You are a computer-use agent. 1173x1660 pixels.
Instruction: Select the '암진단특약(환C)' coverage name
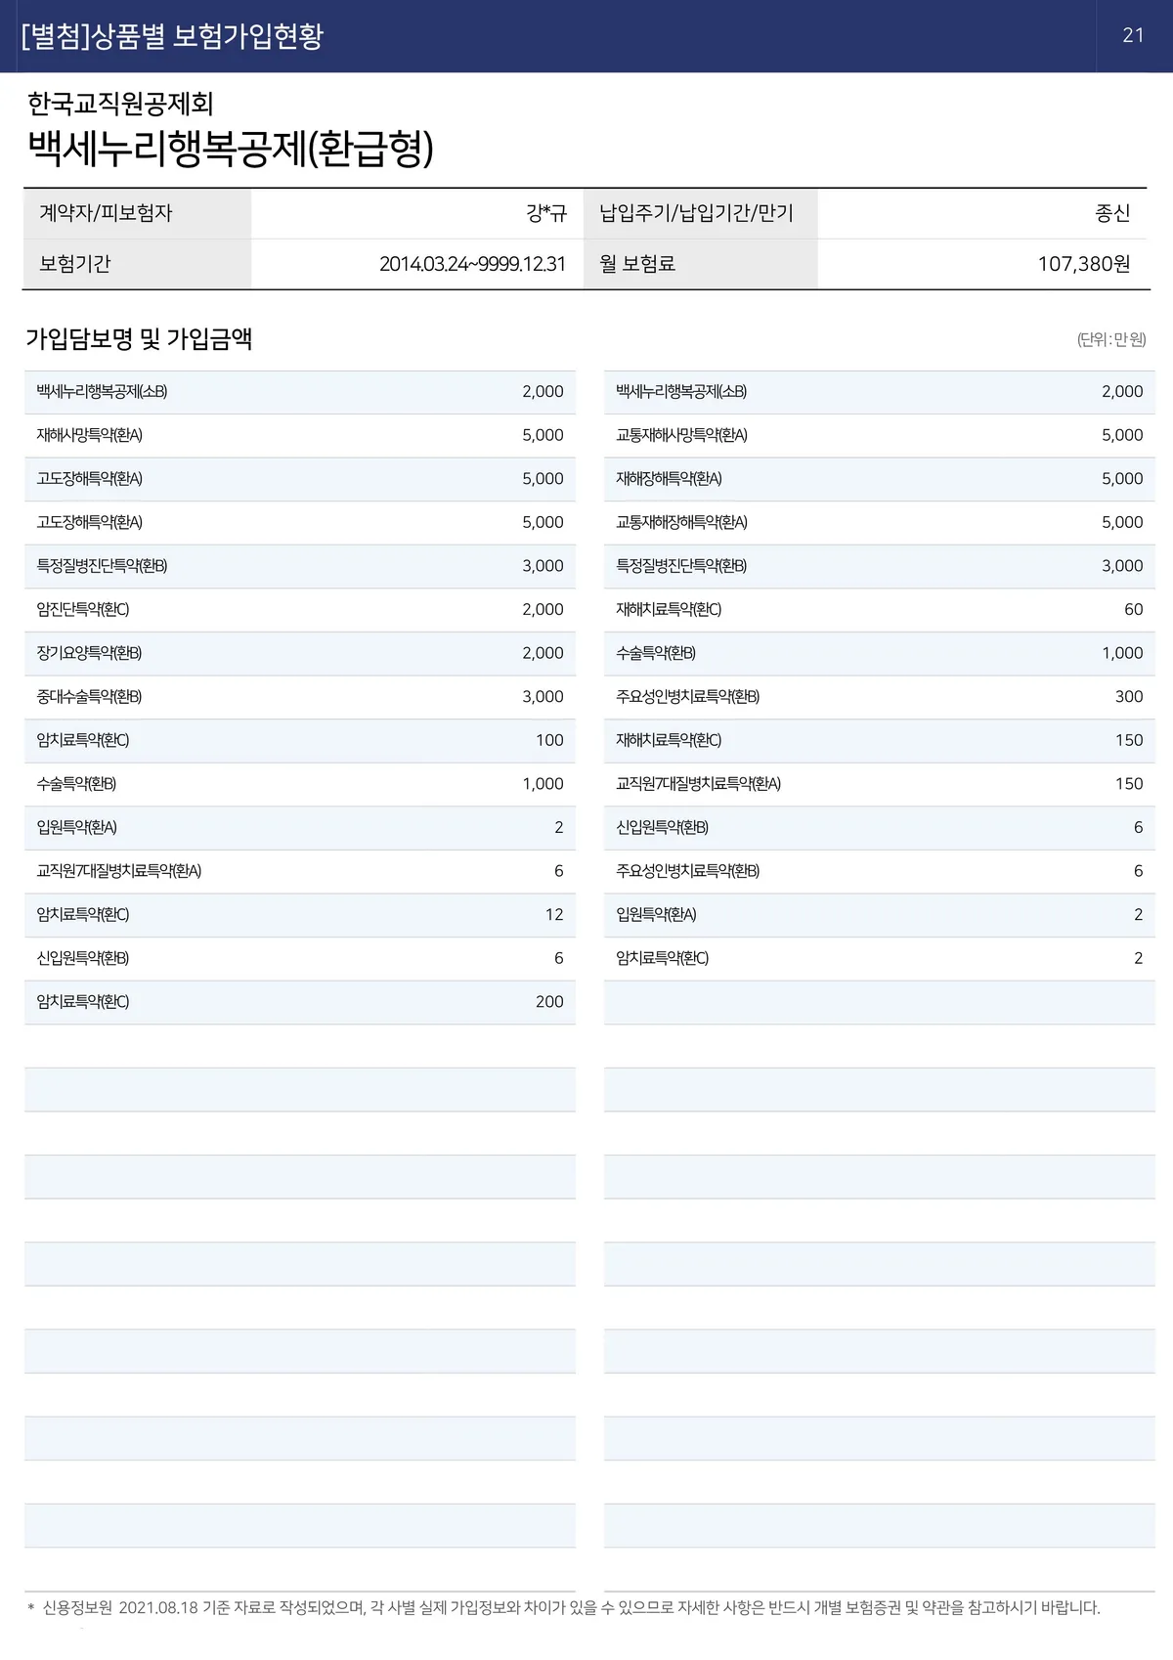click(x=82, y=609)
